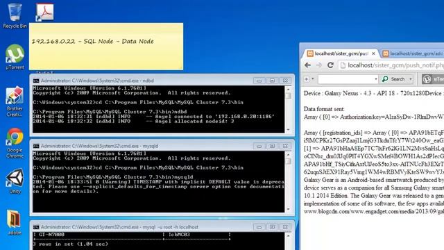444x250 pixels.
Task: Switch to the localhost/sister_gcm/push tab
Action: click(x=341, y=53)
